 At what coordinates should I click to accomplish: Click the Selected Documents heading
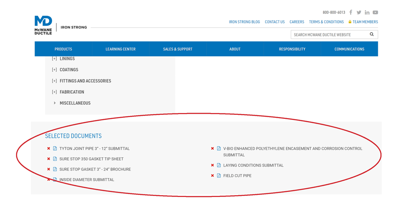point(73,136)
